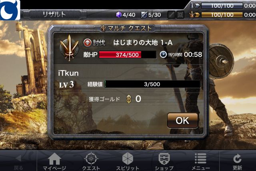Click the blue crescent logo
Screen dimensions: 256x171
pos(10,10)
